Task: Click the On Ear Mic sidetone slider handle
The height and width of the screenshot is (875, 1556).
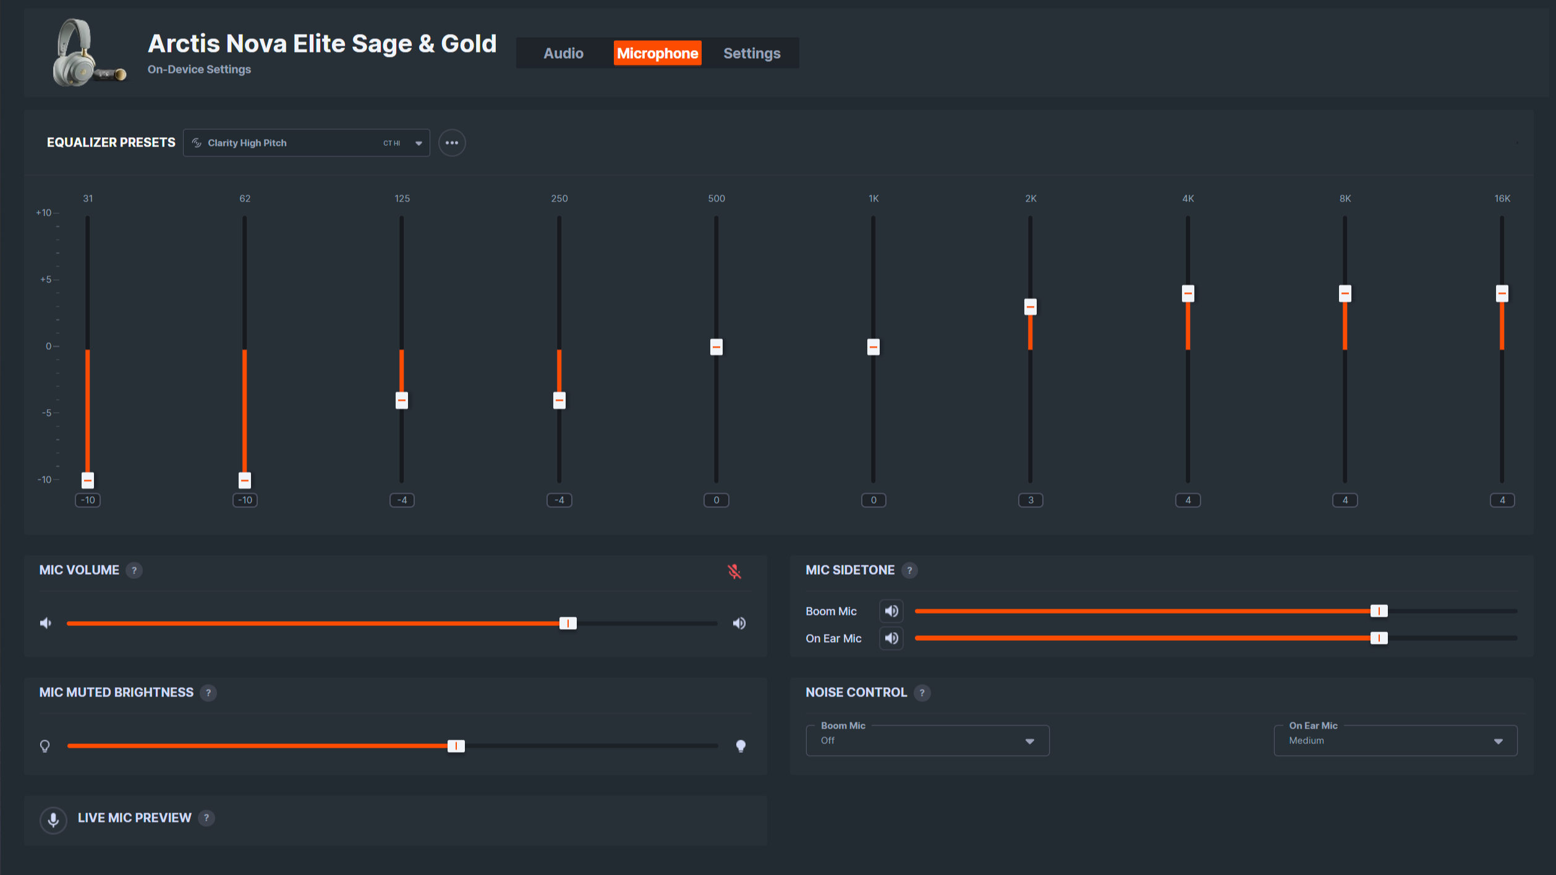Action: tap(1379, 638)
